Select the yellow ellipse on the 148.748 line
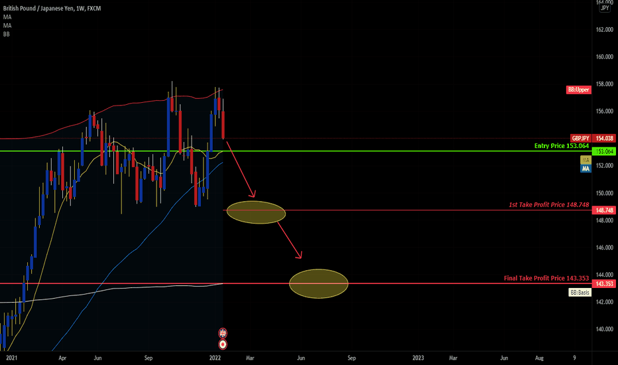 click(x=256, y=212)
